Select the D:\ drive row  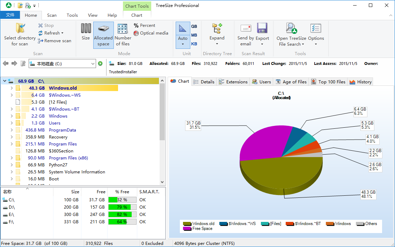[12, 207]
